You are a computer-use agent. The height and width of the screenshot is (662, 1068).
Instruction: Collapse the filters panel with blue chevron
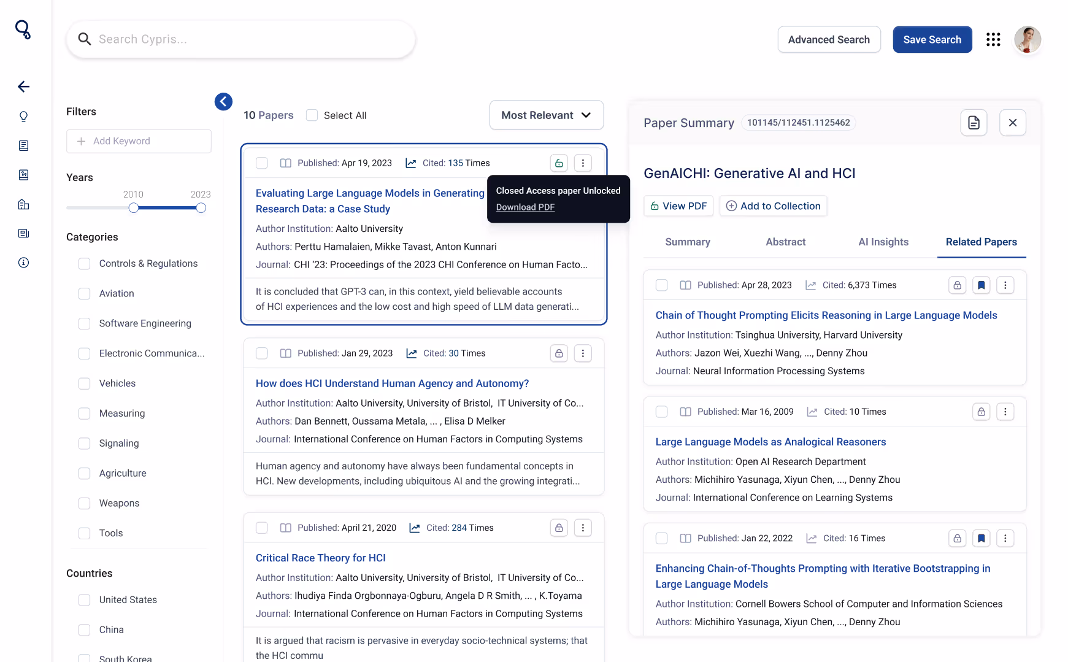[x=223, y=101]
